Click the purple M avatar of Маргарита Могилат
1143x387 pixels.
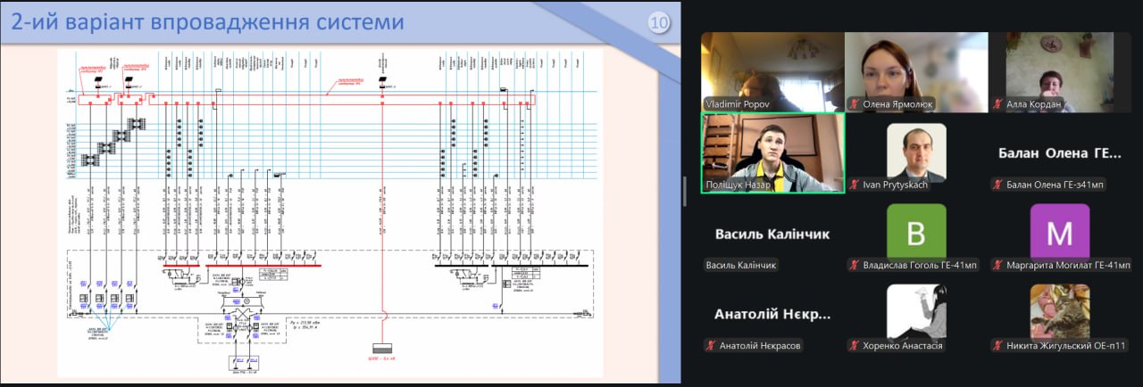(1059, 232)
